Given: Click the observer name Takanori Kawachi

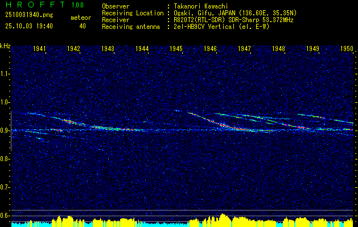Looking at the screenshot, I should click(201, 6).
